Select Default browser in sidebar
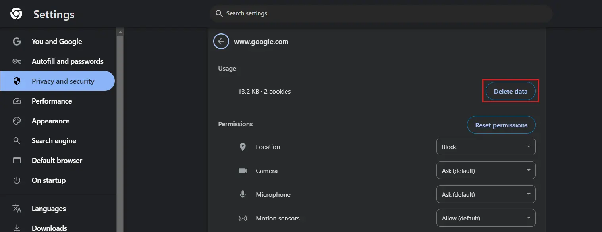This screenshot has height=232, width=602. pyautogui.click(x=57, y=161)
